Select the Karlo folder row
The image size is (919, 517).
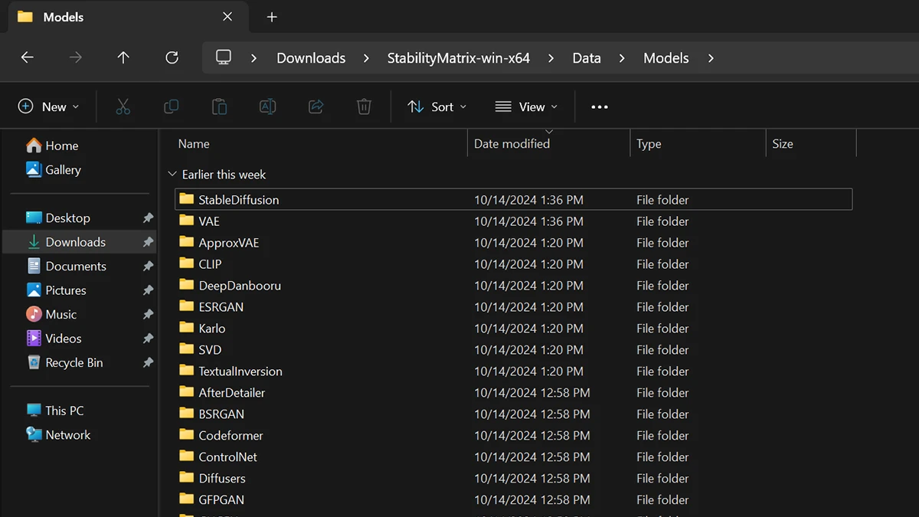(x=513, y=329)
